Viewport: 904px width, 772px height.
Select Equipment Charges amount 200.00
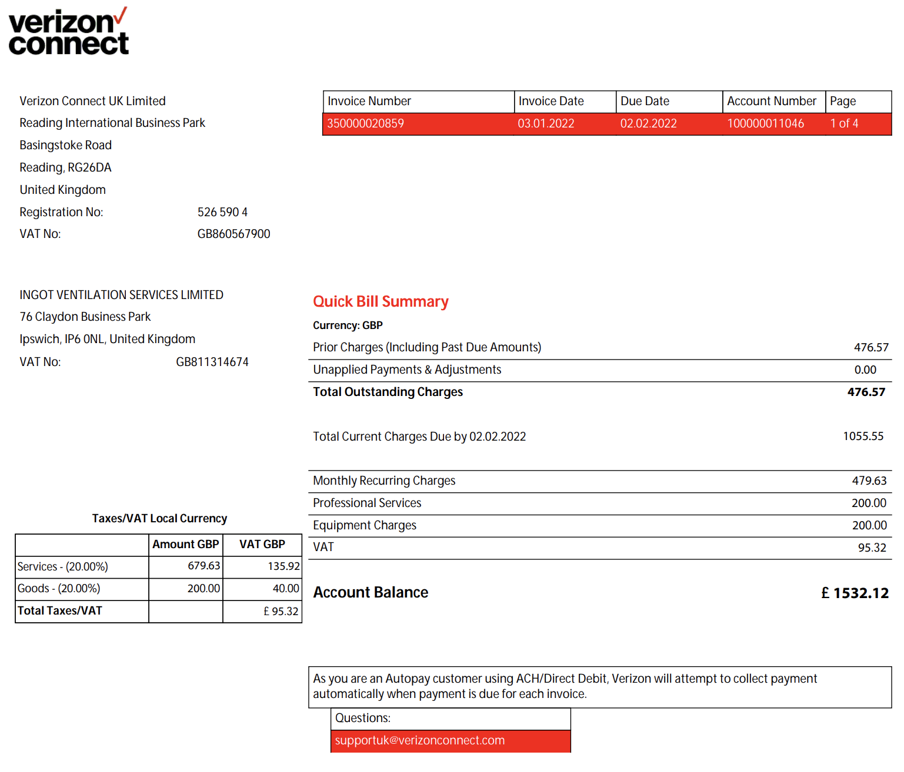pyautogui.click(x=869, y=525)
